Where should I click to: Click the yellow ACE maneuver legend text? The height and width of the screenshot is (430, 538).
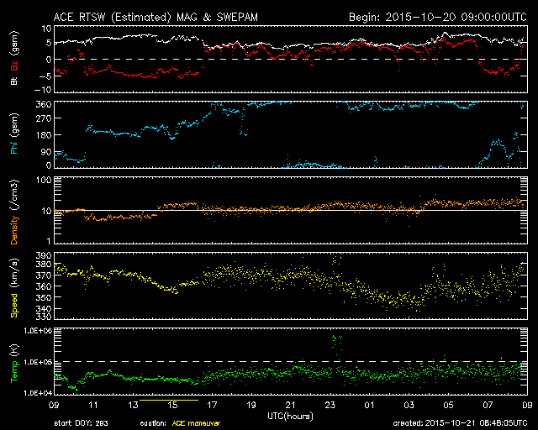click(x=195, y=423)
